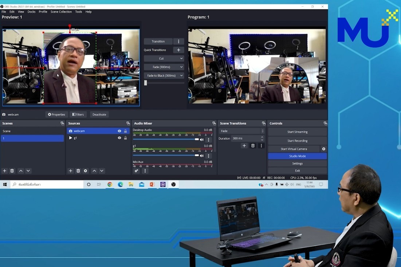Open Audio Mixer menu beside the gears icon
Image resolution: width=401 pixels, height=267 pixels.
tap(145, 170)
